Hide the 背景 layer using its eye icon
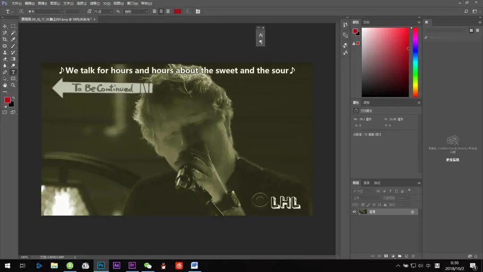 355,212
